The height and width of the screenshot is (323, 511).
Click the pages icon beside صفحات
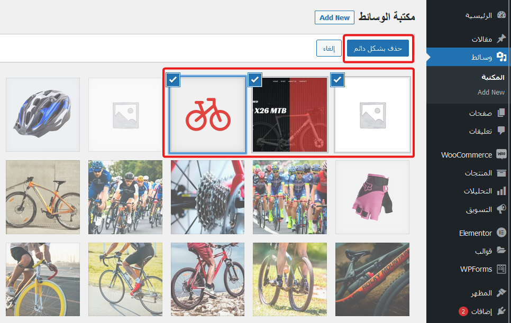(x=501, y=113)
